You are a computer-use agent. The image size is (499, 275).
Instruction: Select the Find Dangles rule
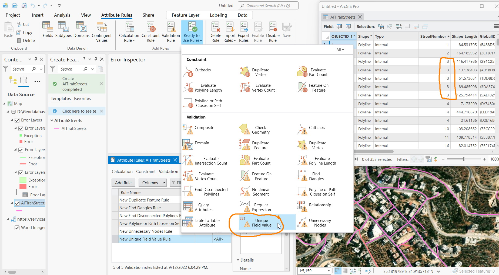pyautogui.click(x=310, y=176)
